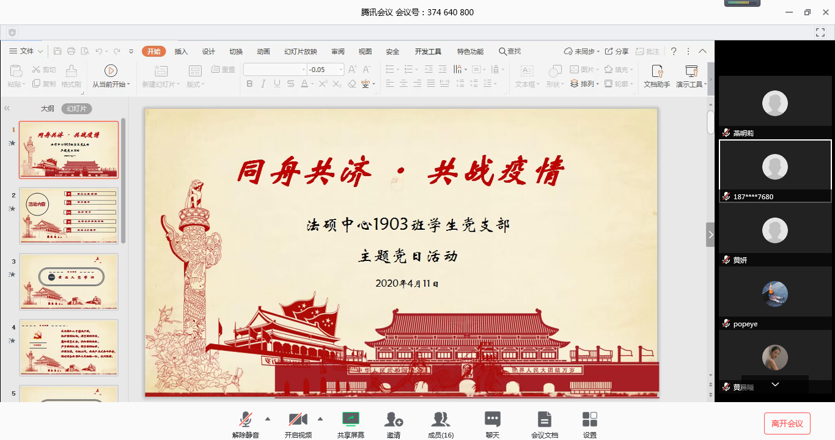This screenshot has height=440, width=835.
Task: Switch to the 插入 ribbon tab
Action: tap(181, 51)
